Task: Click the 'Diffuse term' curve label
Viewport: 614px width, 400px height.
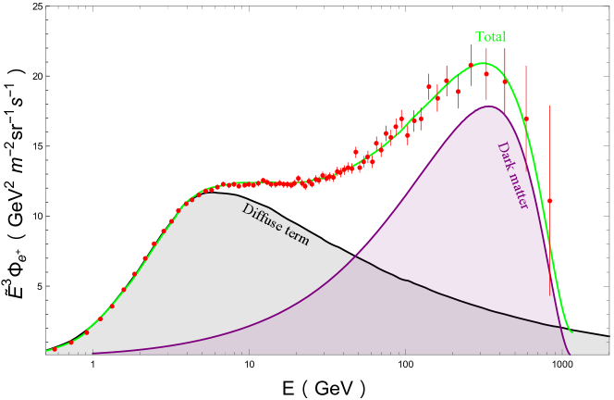Action: click(x=276, y=224)
